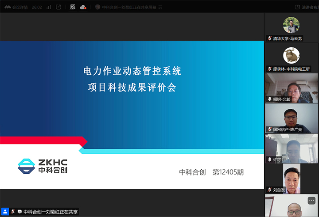
Task: Select the 刘自发 video tile
Action: pos(292,179)
